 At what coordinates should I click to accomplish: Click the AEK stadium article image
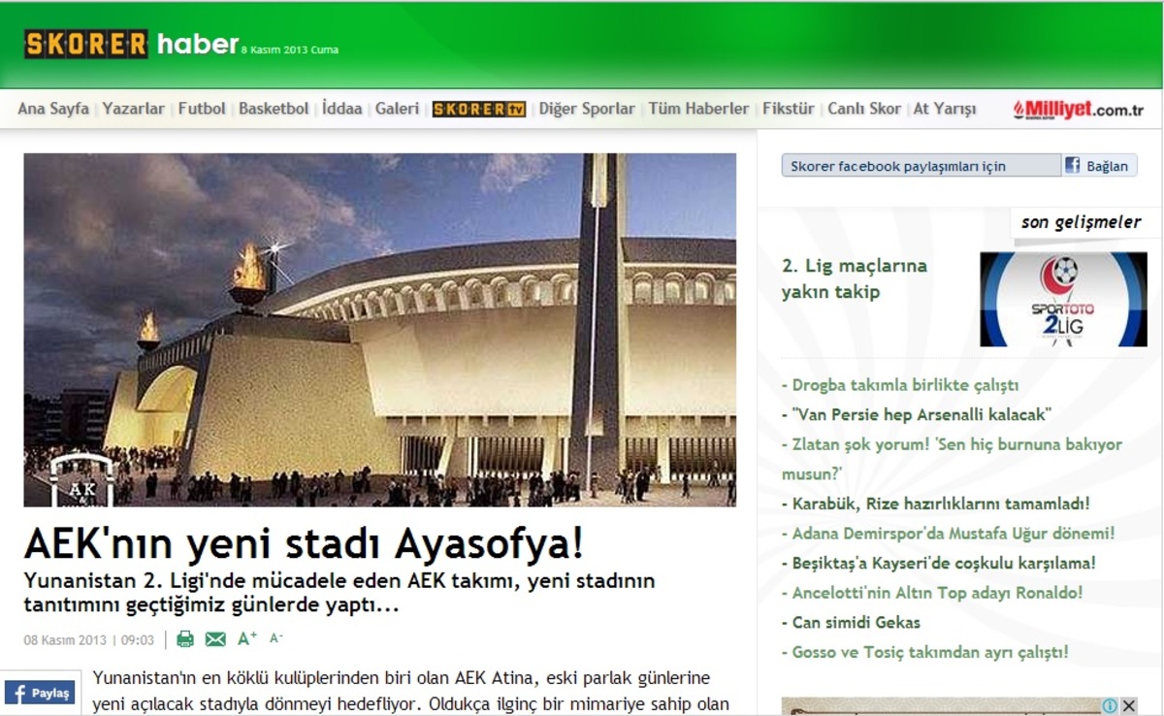[379, 330]
